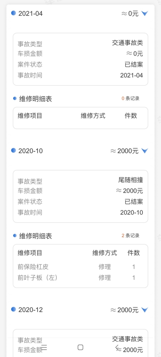Select the 前叶子板（左）repair row
161x357 pixels.
[x=80, y=278]
